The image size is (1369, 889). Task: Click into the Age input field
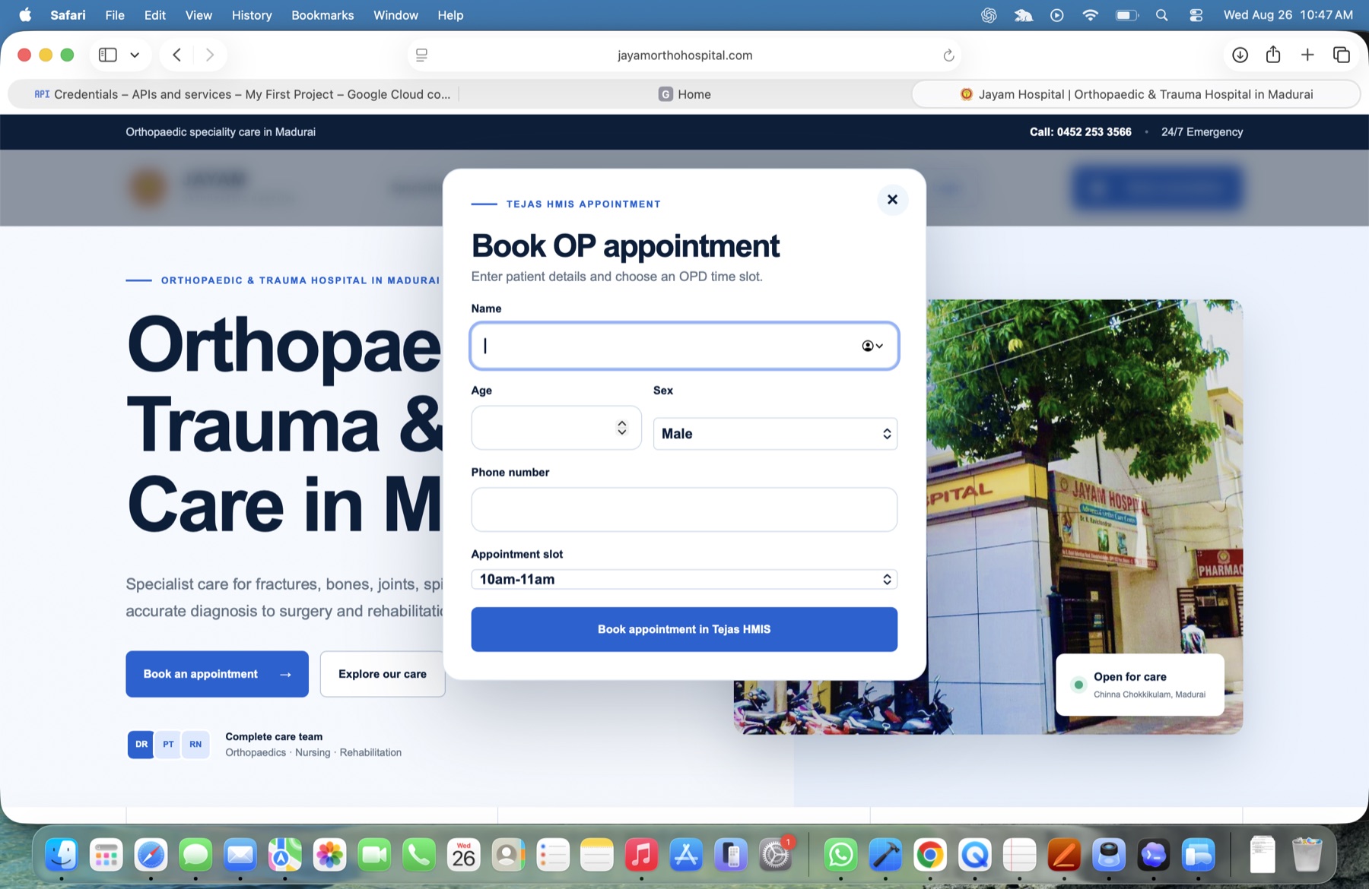[556, 428]
